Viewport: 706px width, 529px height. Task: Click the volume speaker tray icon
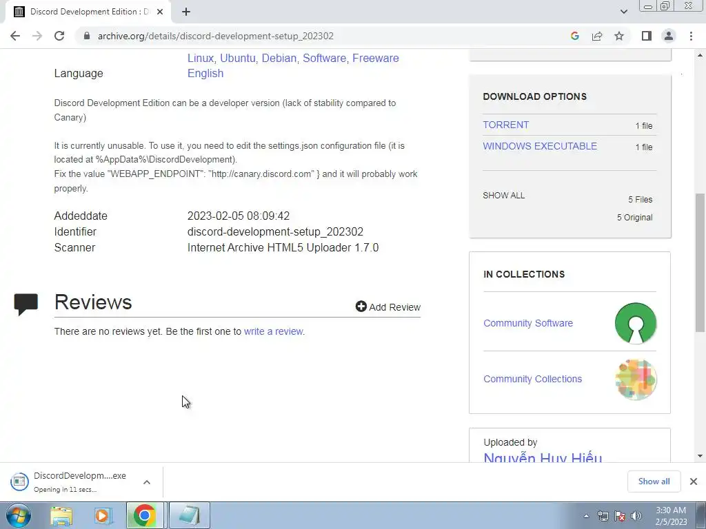pyautogui.click(x=636, y=516)
